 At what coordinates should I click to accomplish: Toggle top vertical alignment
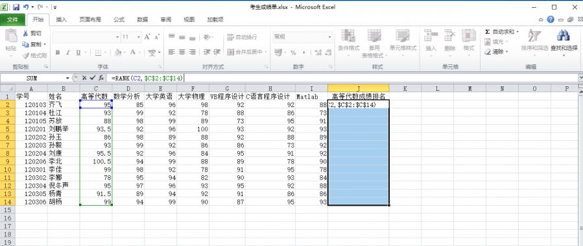pyautogui.click(x=171, y=37)
